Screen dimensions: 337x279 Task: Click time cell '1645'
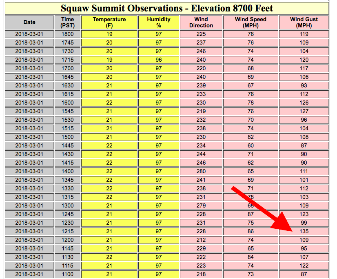[x=67, y=77]
